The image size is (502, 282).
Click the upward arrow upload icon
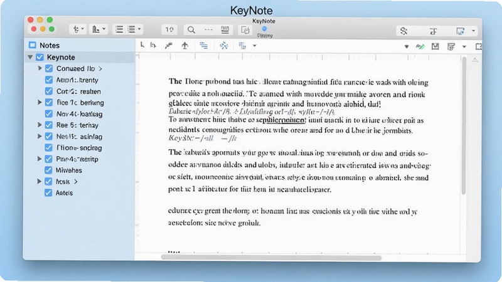[184, 46]
